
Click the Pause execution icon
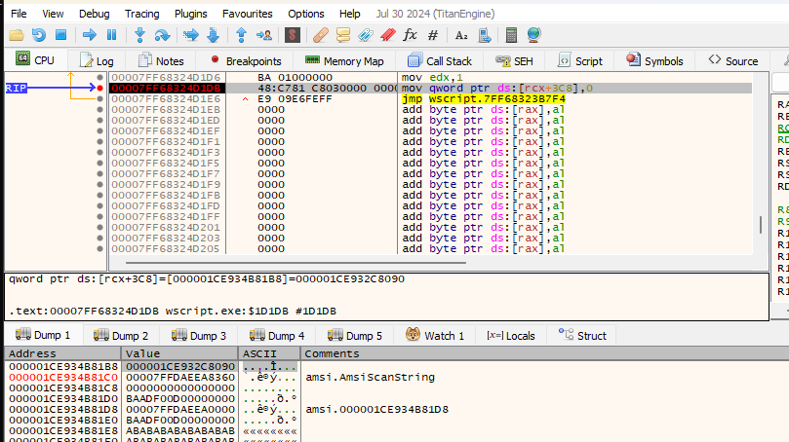[x=112, y=35]
